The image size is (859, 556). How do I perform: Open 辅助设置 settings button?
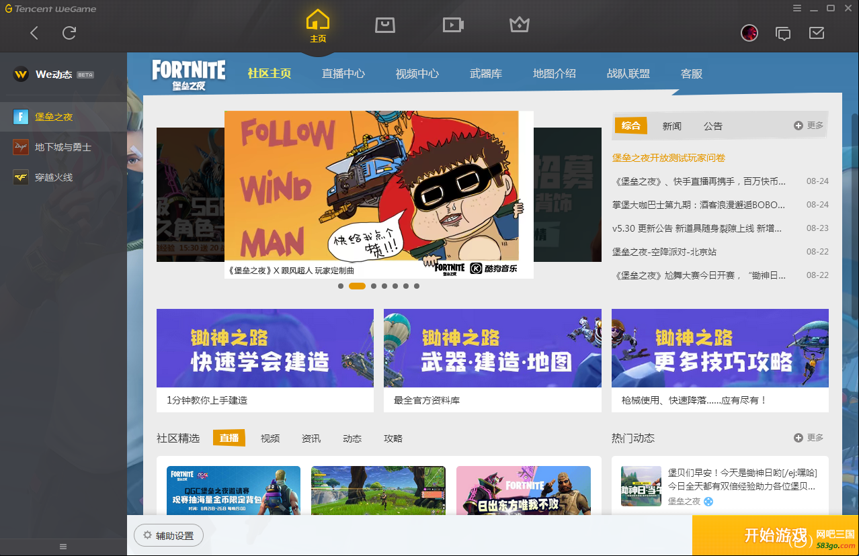coord(169,536)
